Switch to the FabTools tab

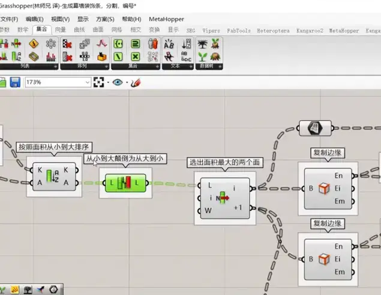(239, 31)
